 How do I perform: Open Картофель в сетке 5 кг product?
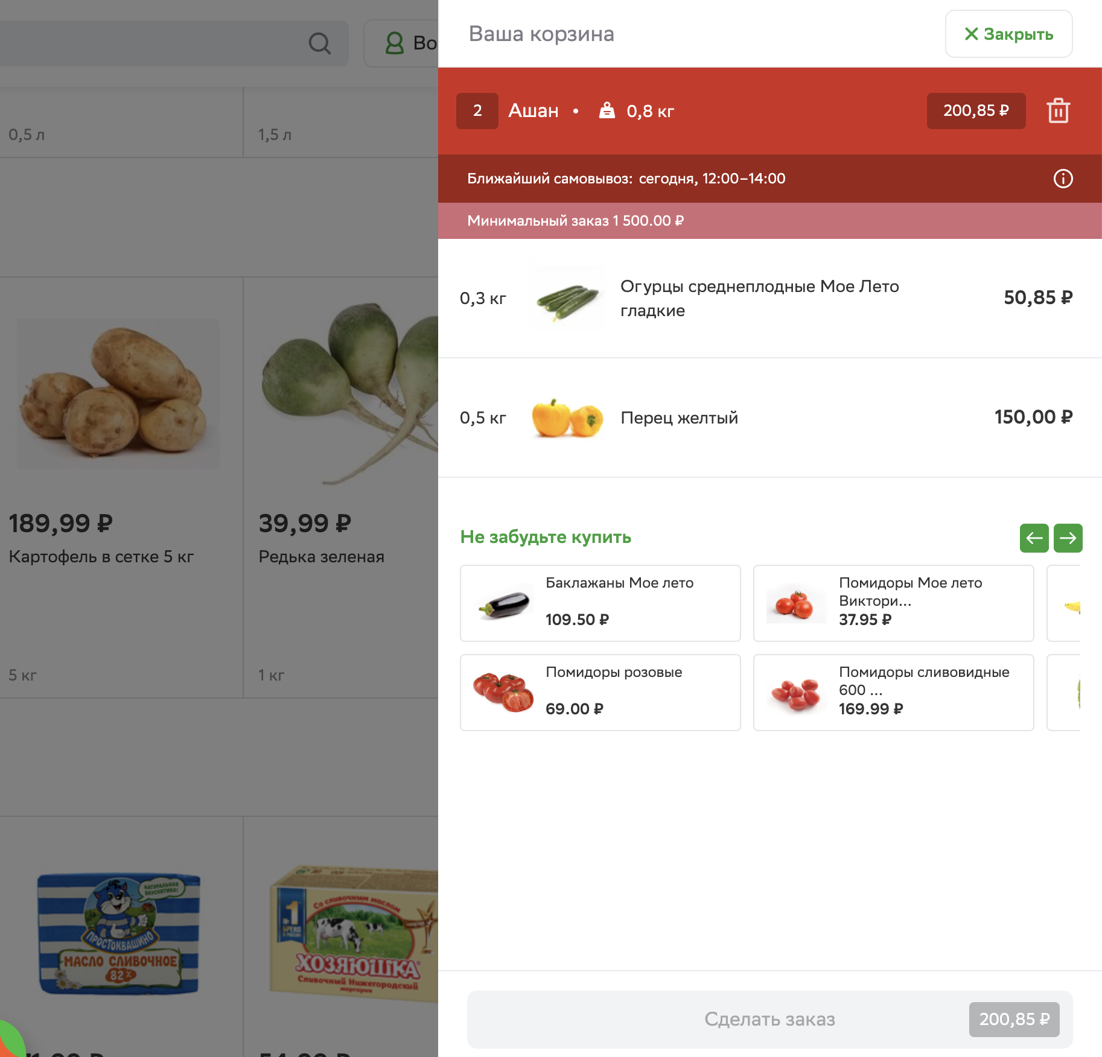(121, 487)
